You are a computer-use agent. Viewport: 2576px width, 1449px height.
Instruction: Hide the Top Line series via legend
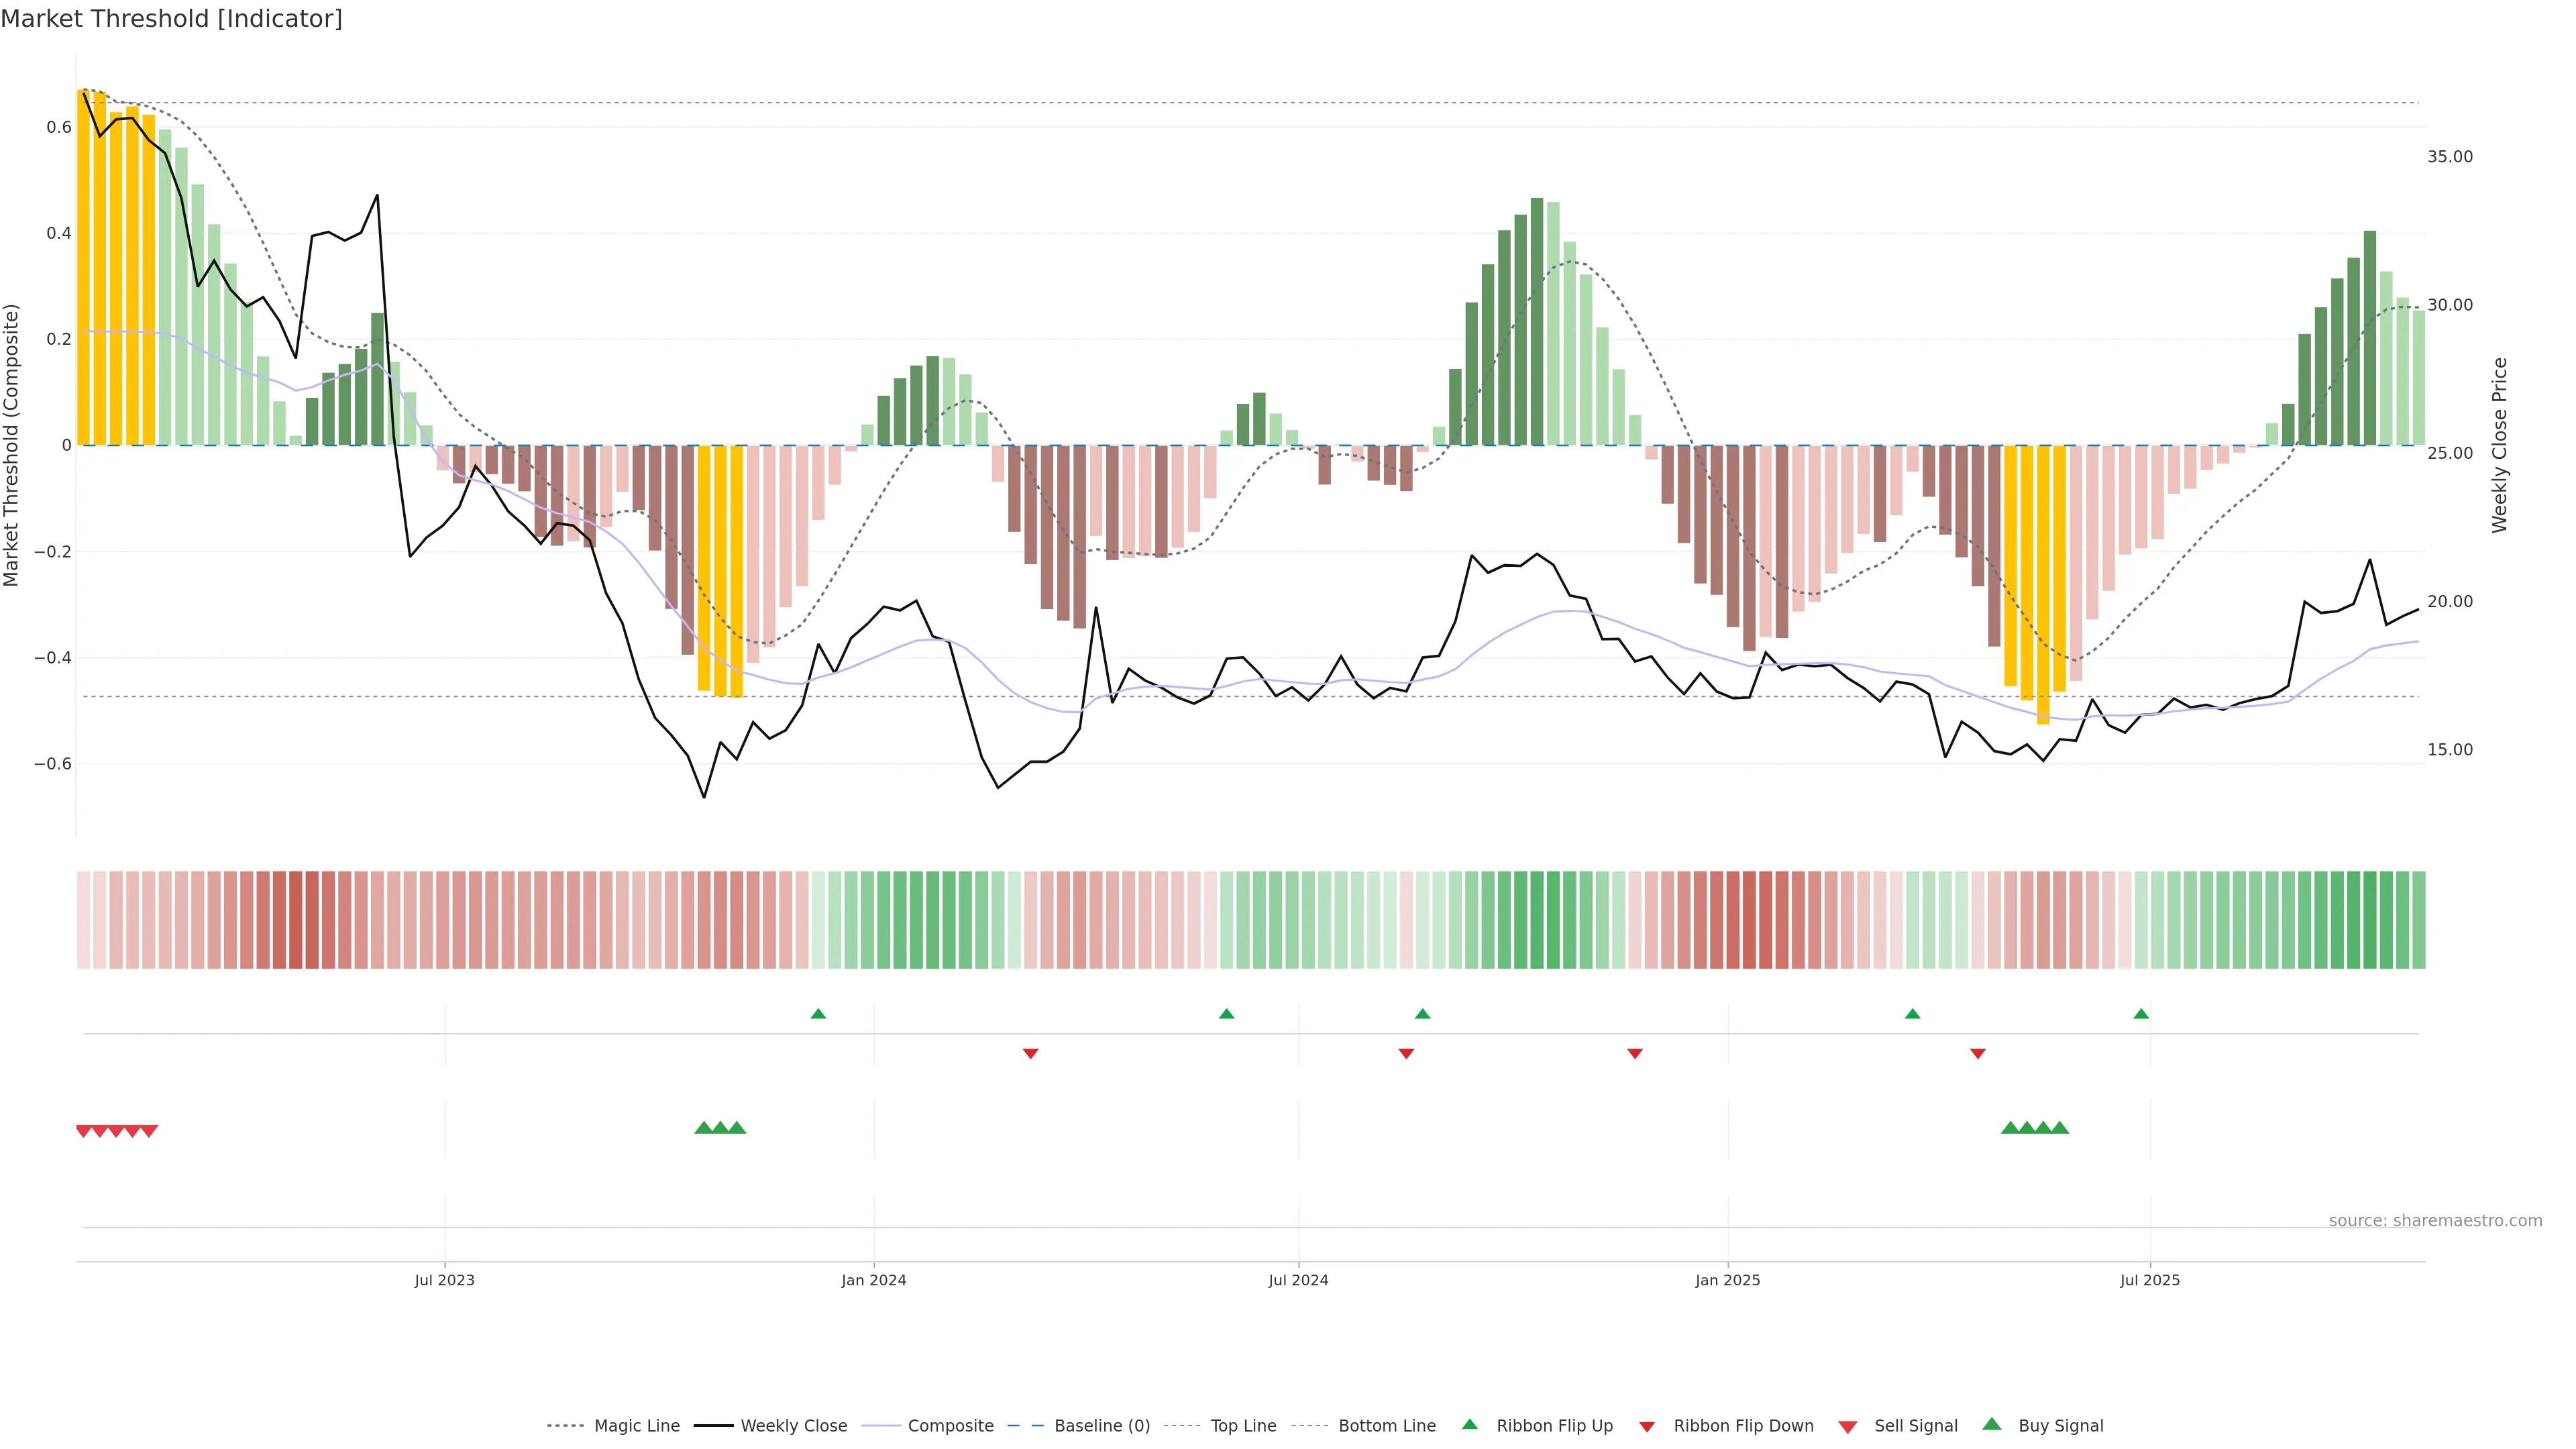coord(1243,1426)
